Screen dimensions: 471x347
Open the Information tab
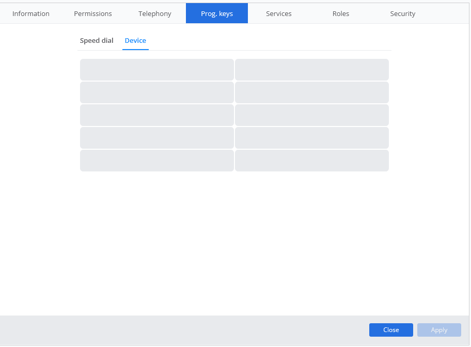[31, 13]
